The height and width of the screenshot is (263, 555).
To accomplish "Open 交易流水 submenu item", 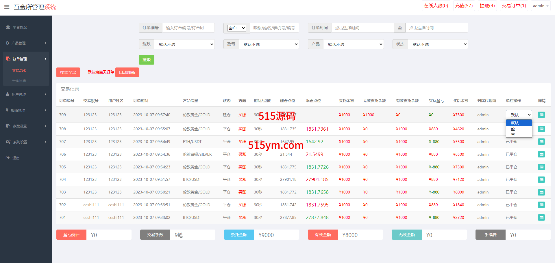I will (x=19, y=71).
